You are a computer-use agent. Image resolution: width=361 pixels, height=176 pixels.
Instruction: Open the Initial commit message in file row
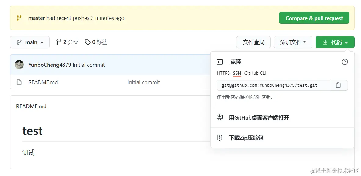tap(144, 82)
